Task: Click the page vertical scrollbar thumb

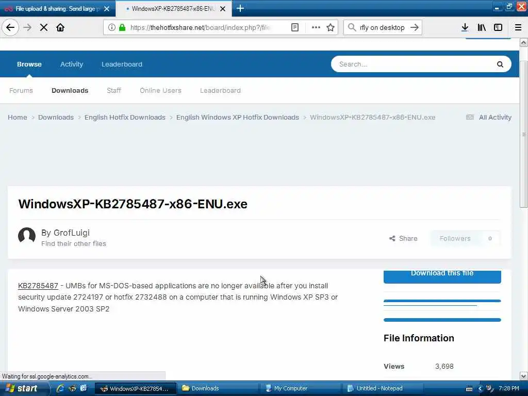Action: [523, 135]
